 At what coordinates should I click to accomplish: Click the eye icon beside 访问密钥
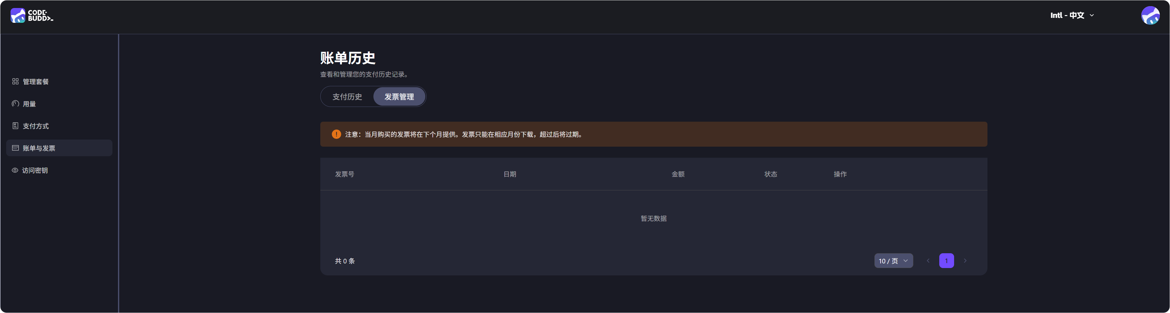click(15, 170)
